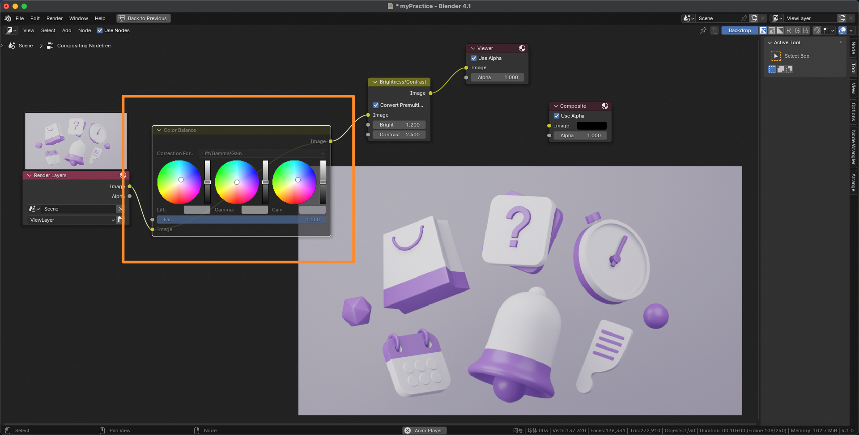Toggle the Use Nodes checkbox
Viewport: 859px width, 435px height.
click(x=100, y=30)
